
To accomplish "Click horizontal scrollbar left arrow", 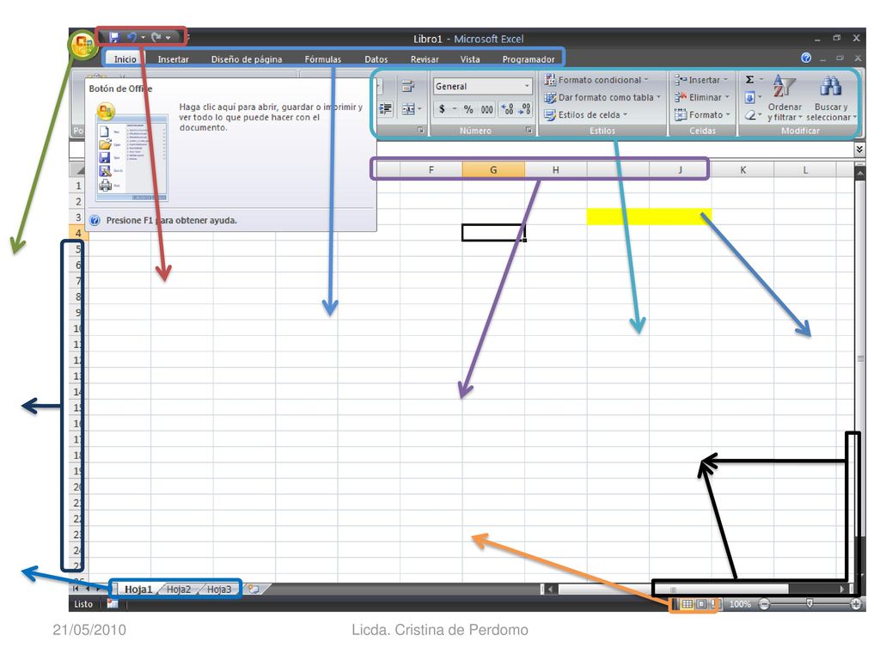I will (x=551, y=590).
